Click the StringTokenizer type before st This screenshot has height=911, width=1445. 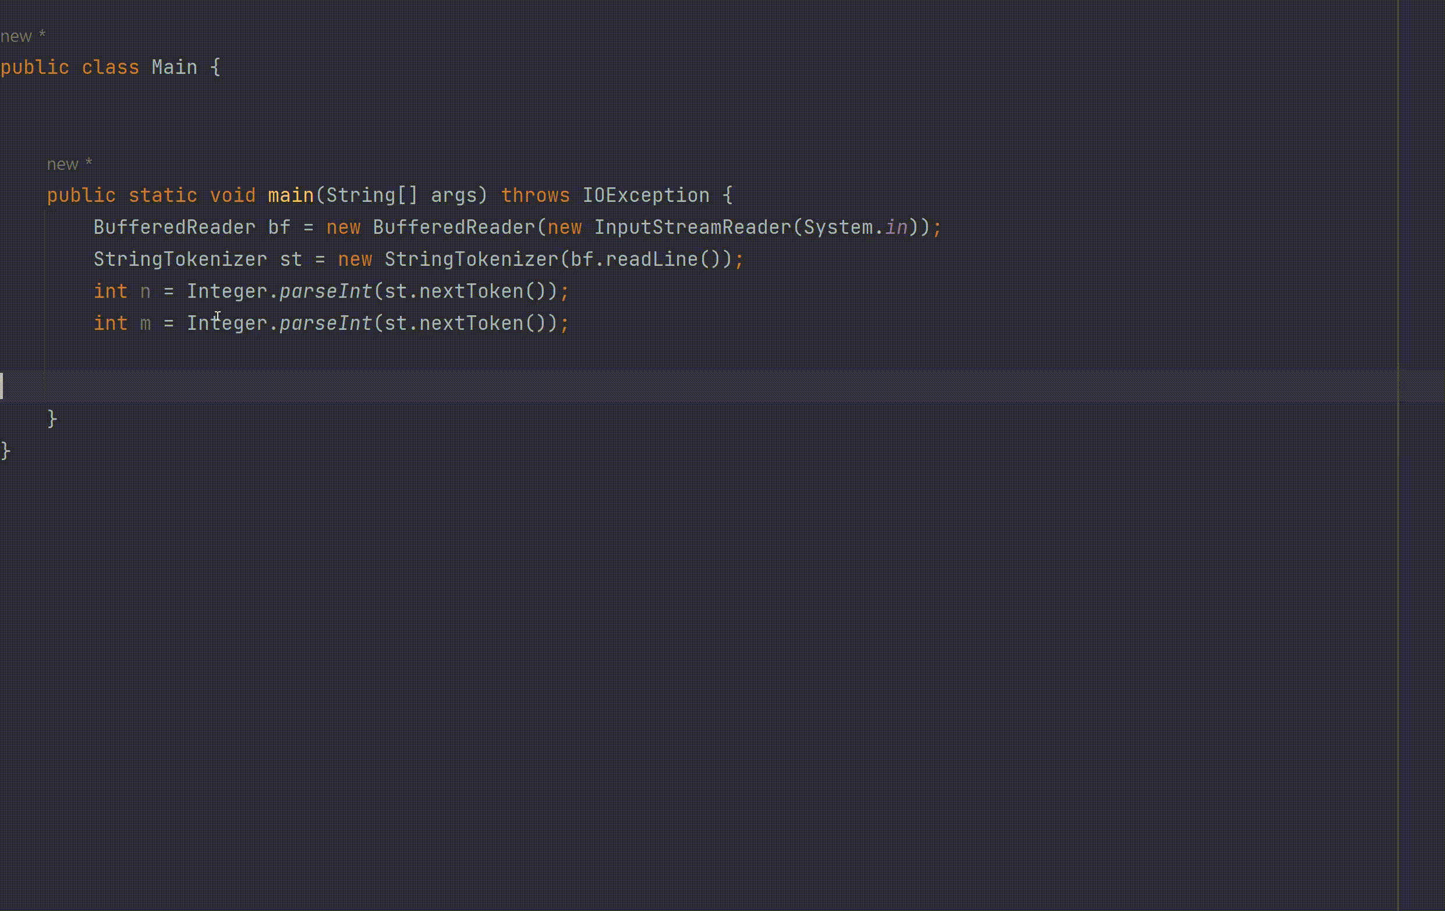tap(180, 259)
